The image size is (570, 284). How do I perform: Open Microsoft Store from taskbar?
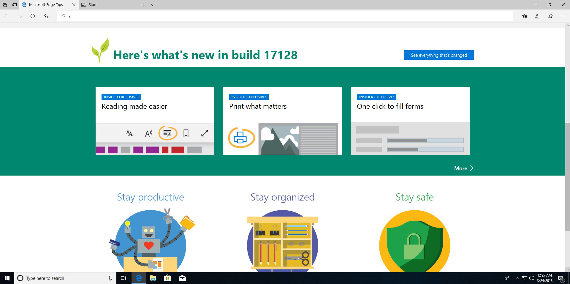pos(167,278)
